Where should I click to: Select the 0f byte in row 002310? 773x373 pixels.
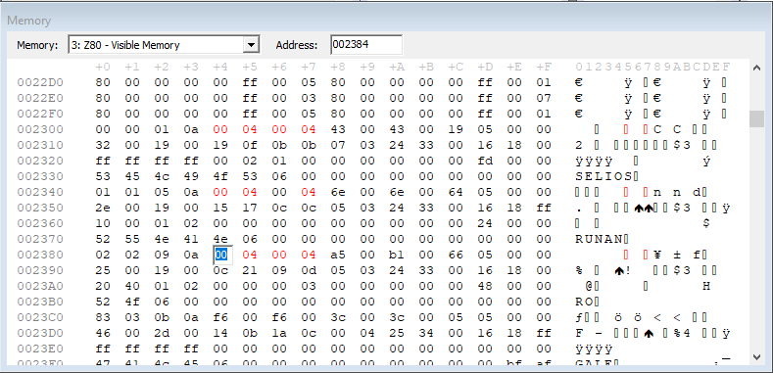tap(250, 145)
